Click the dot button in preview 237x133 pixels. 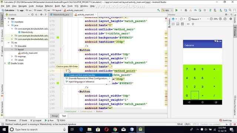(x=195, y=95)
